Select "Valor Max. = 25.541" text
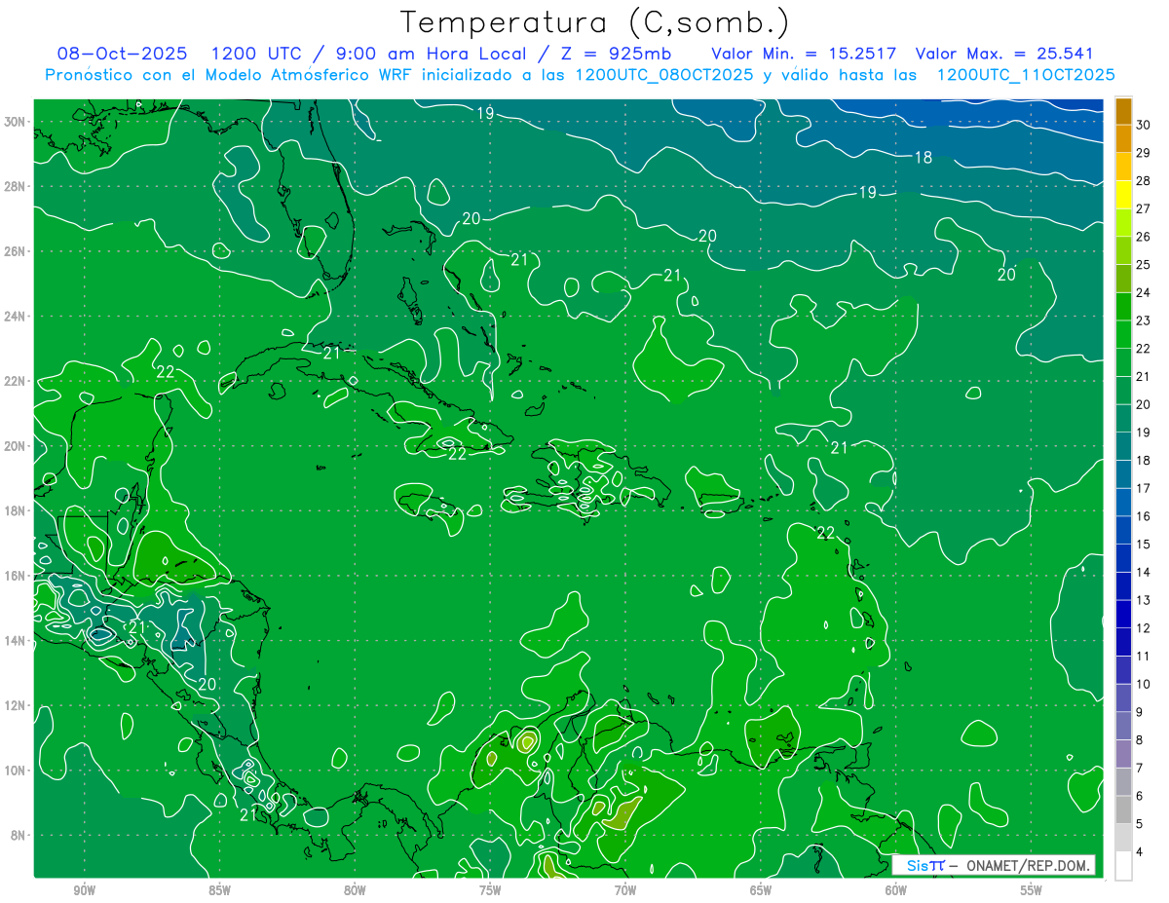 point(1006,54)
